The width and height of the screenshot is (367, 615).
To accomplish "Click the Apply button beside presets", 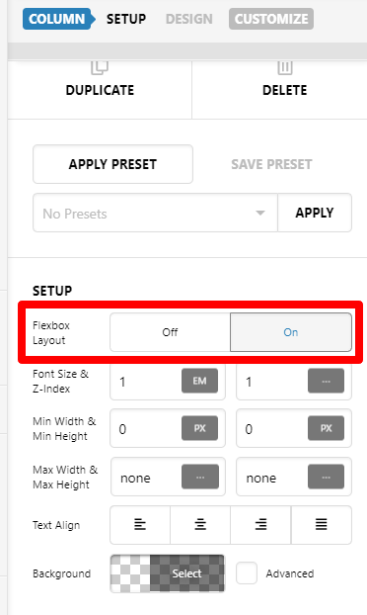I will coord(315,213).
